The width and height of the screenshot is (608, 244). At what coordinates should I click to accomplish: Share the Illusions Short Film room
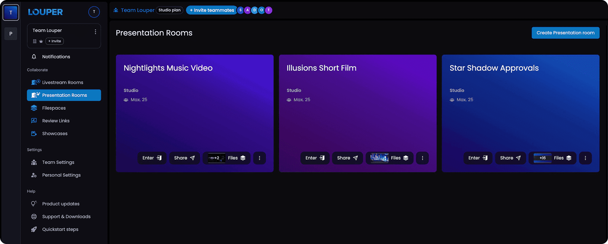(x=347, y=158)
